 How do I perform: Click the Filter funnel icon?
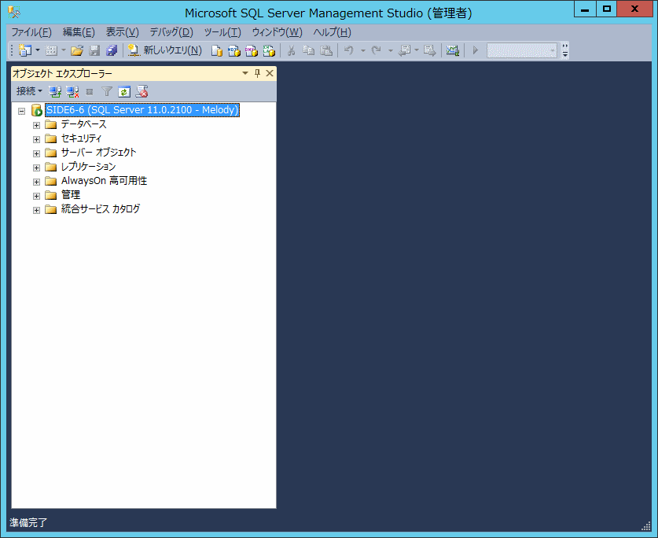click(107, 91)
